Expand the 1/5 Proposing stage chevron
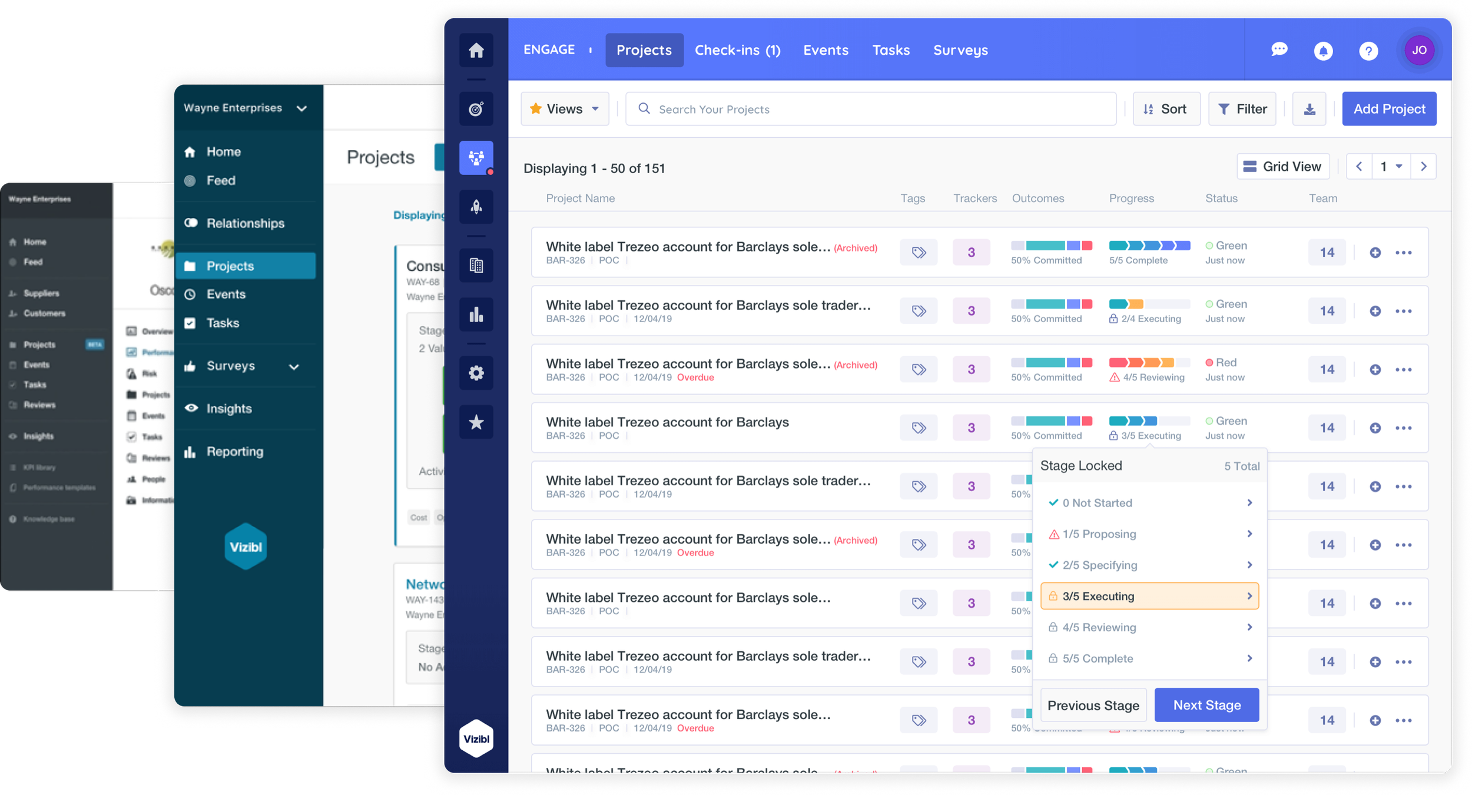This screenshot has height=795, width=1472. click(1249, 534)
